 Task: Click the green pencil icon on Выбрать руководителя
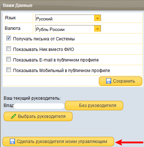[x=13, y=116]
